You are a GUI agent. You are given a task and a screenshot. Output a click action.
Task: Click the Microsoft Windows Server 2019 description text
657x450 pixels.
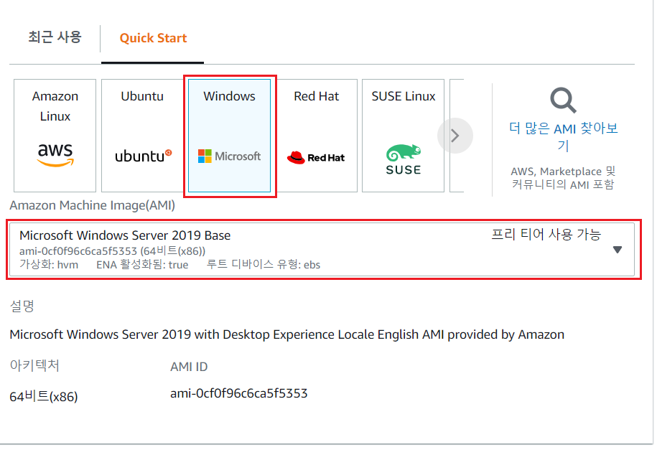[x=286, y=334]
